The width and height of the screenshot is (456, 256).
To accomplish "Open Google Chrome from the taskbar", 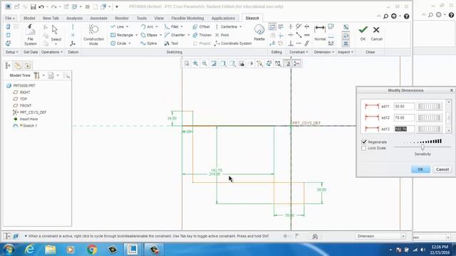I will click(92, 250).
